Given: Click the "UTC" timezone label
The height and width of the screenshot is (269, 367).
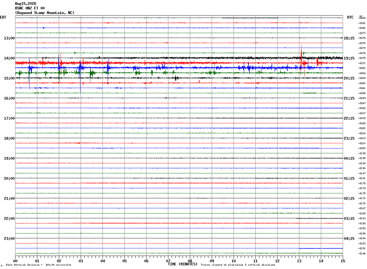Looking at the screenshot, I should [350, 17].
